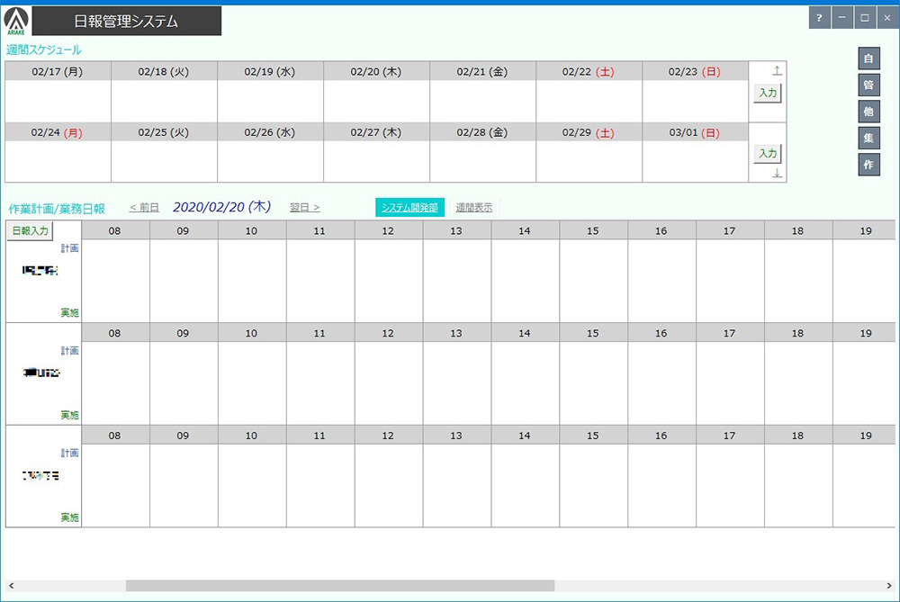Click 12 hour header in first staff row
Viewport: 900px width, 602px height.
click(x=389, y=230)
